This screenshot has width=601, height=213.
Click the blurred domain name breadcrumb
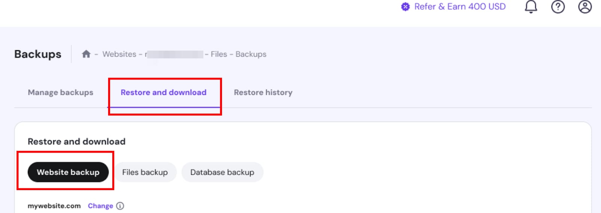coord(174,54)
